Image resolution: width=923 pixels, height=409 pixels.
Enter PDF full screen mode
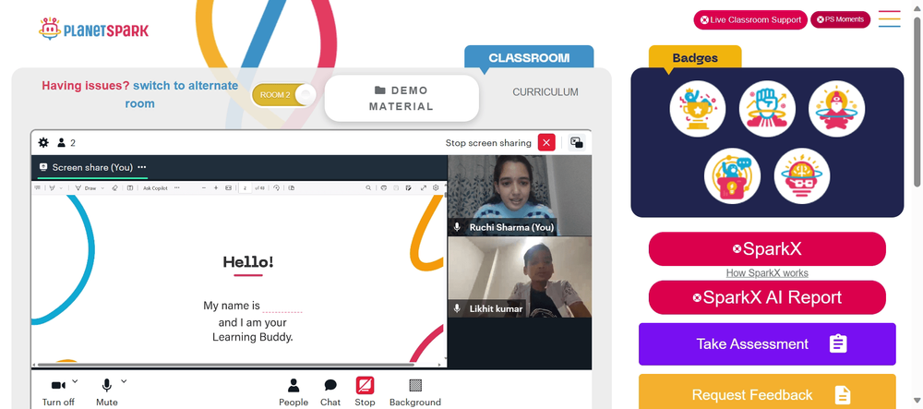click(x=424, y=188)
